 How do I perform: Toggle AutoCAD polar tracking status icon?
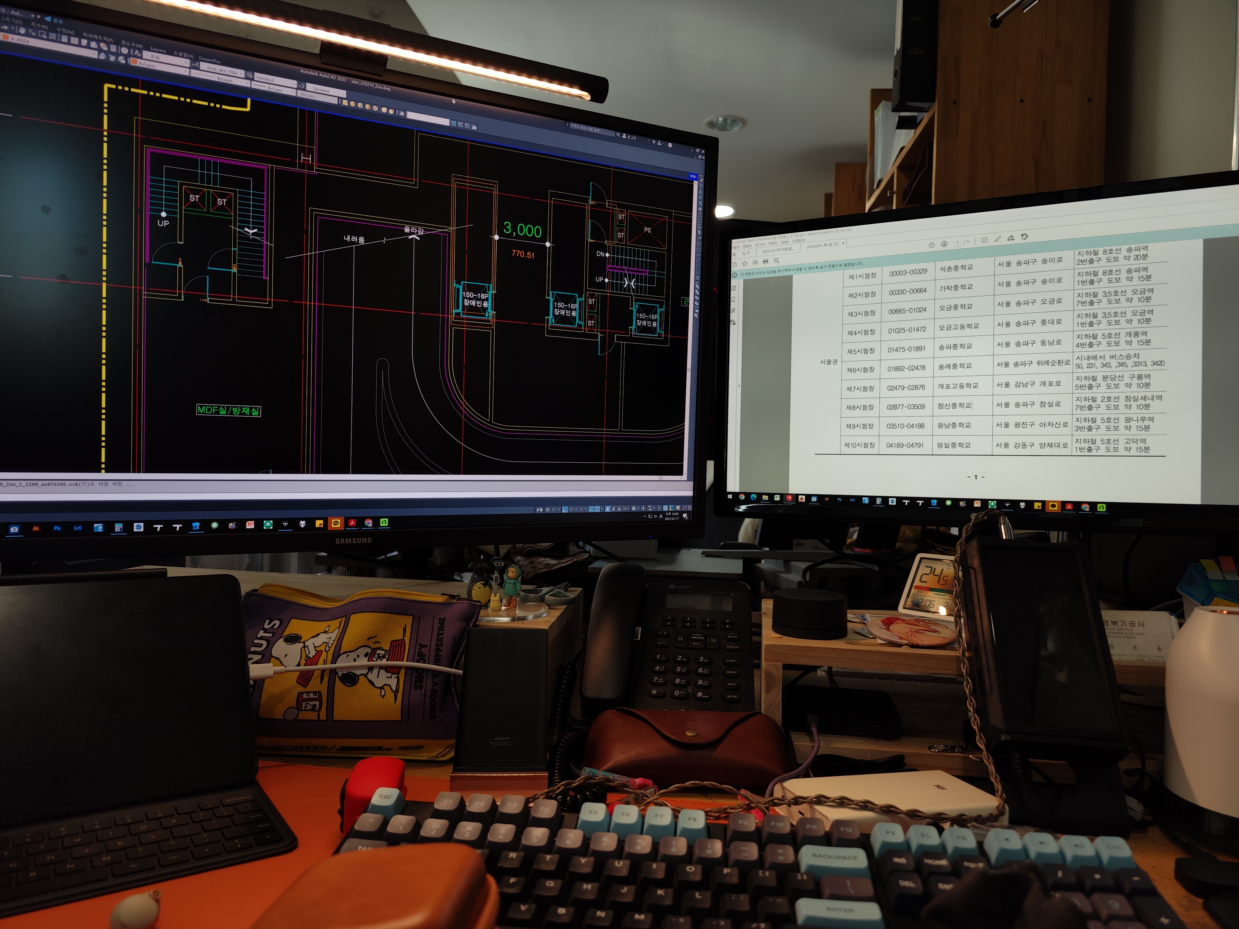click(x=571, y=510)
